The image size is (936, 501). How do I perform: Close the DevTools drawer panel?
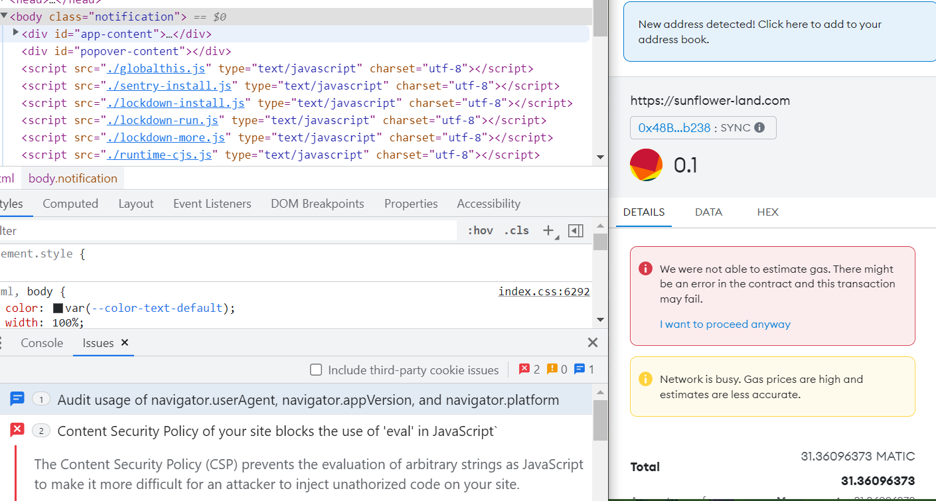(x=593, y=342)
